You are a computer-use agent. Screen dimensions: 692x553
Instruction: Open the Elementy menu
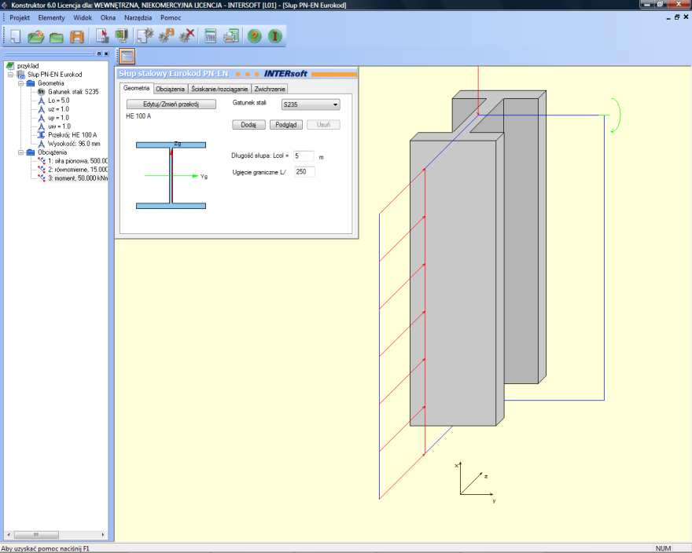pyautogui.click(x=51, y=18)
